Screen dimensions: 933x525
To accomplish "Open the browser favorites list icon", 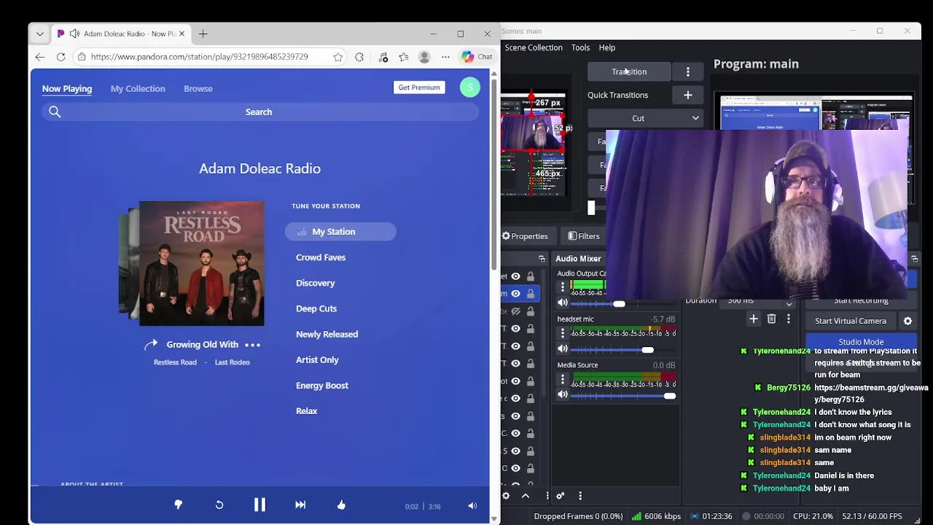I will tap(404, 57).
